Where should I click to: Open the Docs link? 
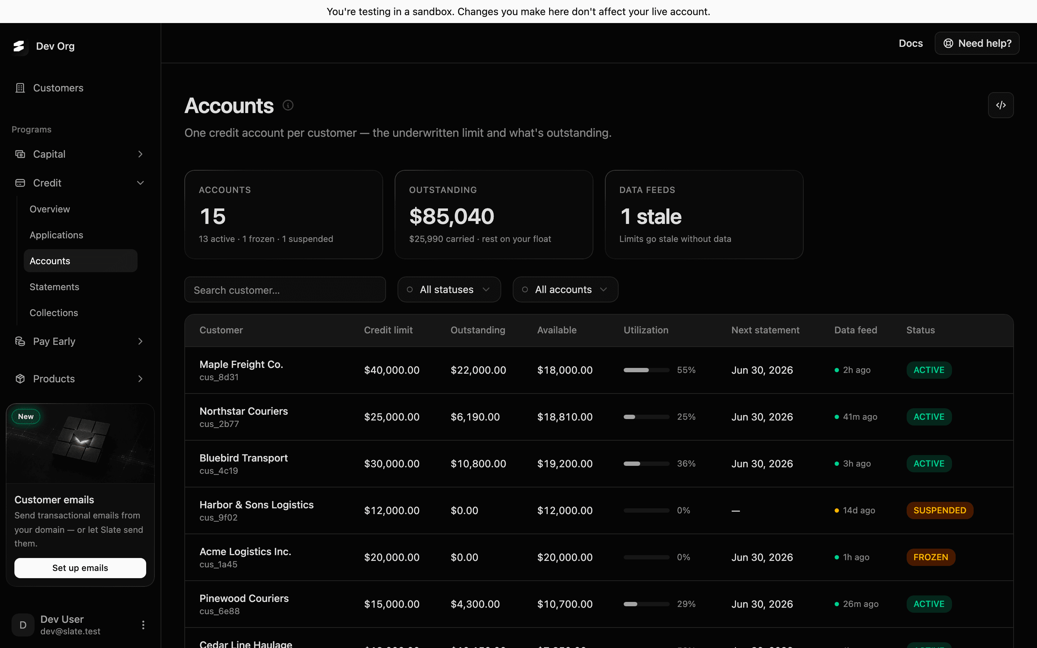pos(911,43)
